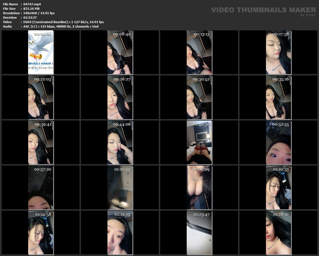The height and width of the screenshot is (256, 319).
Task: Click the frame timestamped 00:44:06
Action: click(x=120, y=142)
